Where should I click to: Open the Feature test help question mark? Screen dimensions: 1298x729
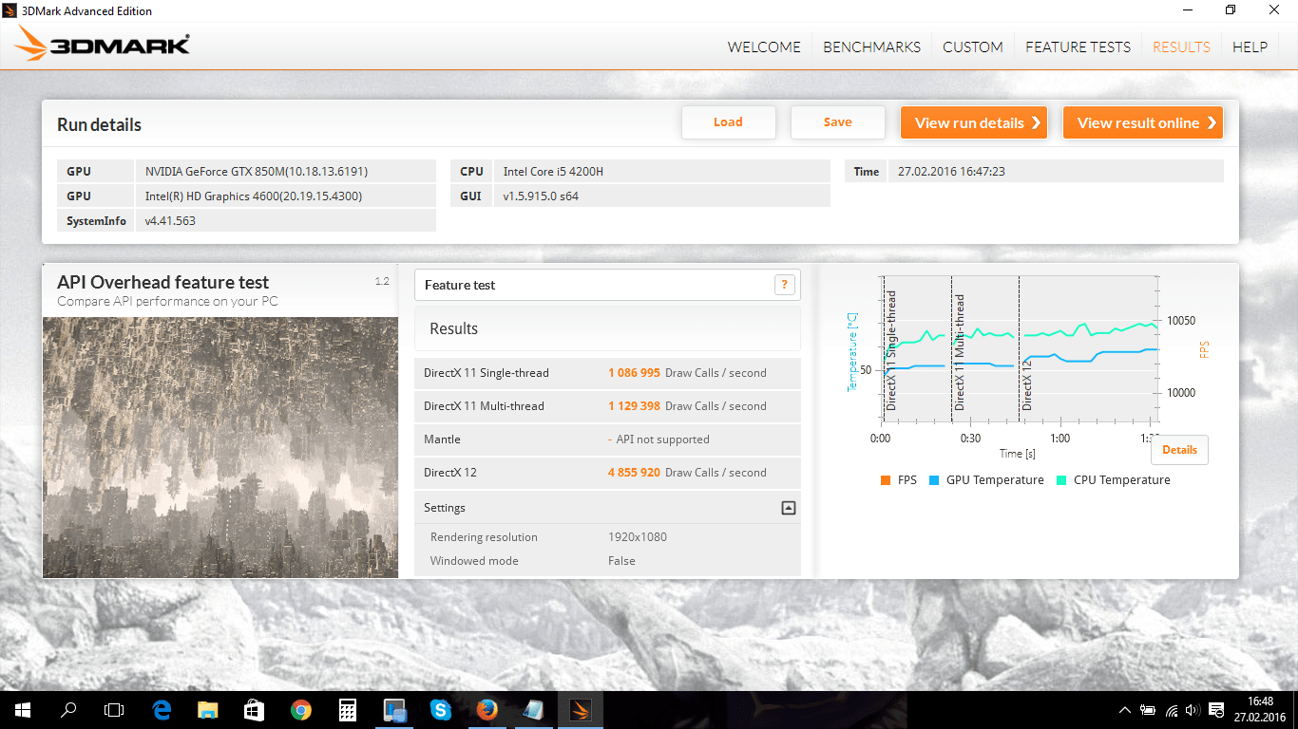(x=784, y=285)
